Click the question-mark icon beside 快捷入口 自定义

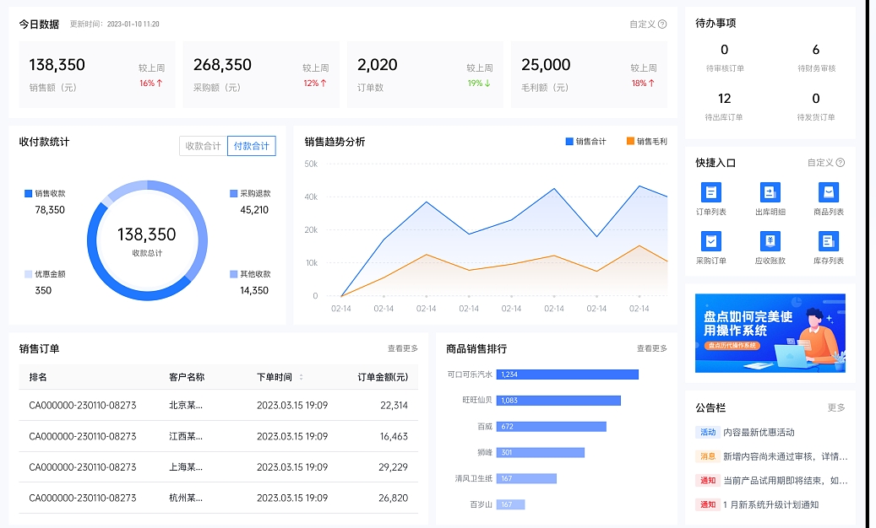click(x=841, y=163)
